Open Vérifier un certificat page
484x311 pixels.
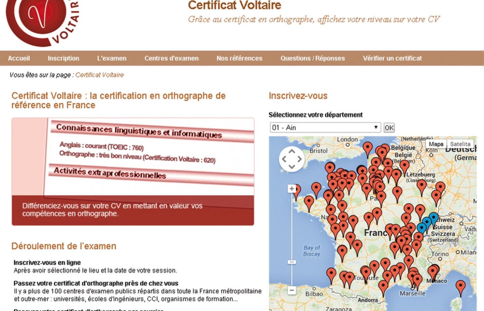(392, 58)
